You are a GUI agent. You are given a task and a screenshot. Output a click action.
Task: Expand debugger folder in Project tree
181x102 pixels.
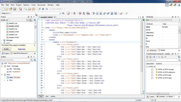(x=2, y=40)
